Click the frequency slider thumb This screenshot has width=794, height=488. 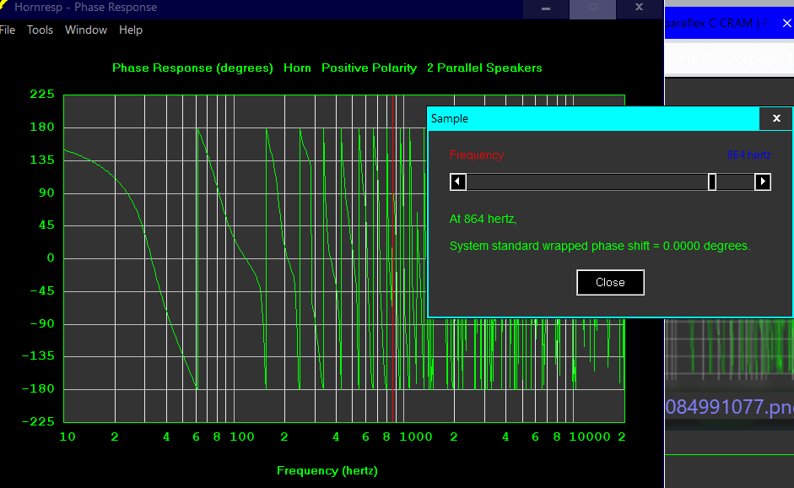[x=712, y=182]
